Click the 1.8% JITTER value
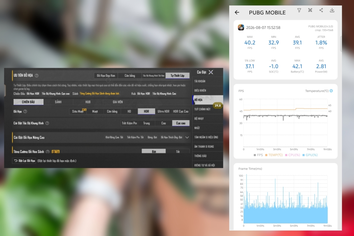Viewport: 354px width, 236px height. tap(321, 42)
